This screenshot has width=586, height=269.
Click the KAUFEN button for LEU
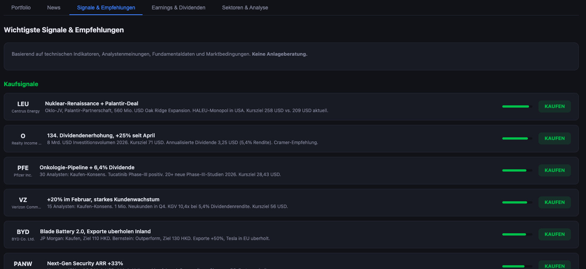click(554, 106)
